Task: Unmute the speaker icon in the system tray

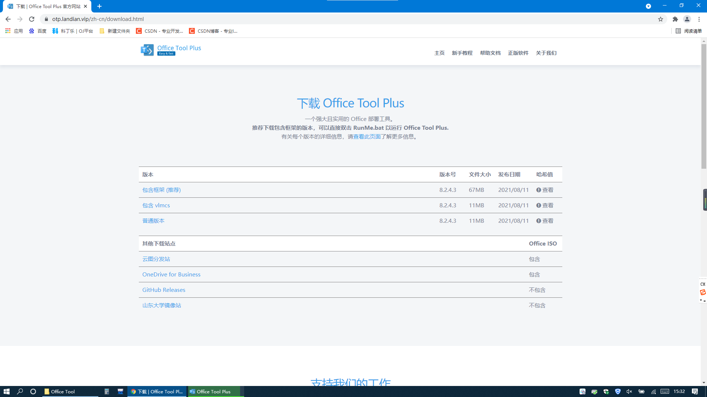Action: [630, 391]
